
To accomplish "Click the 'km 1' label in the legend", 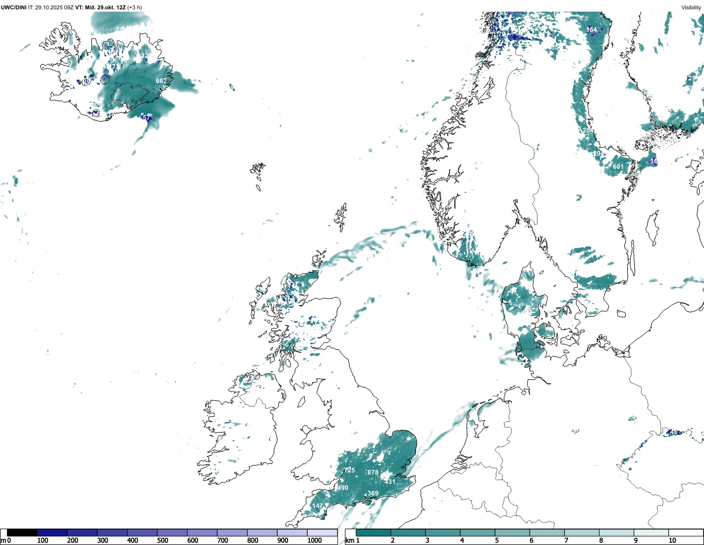I will tap(352, 541).
